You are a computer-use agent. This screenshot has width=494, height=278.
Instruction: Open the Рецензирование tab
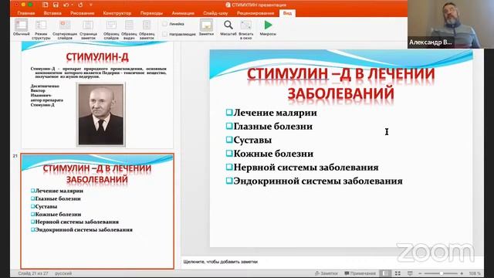pos(255,13)
